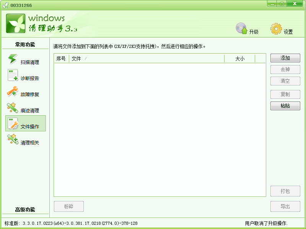Click the 升级 text label

point(254,32)
